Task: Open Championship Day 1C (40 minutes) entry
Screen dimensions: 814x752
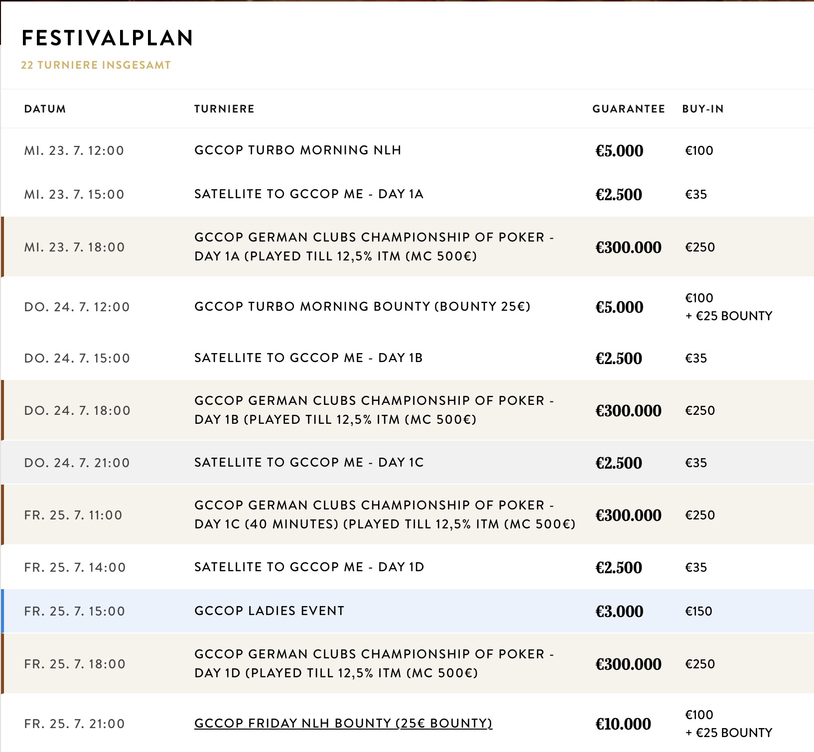Action: (x=384, y=514)
